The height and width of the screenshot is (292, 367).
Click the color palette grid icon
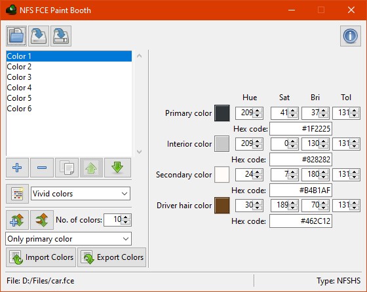(x=17, y=194)
